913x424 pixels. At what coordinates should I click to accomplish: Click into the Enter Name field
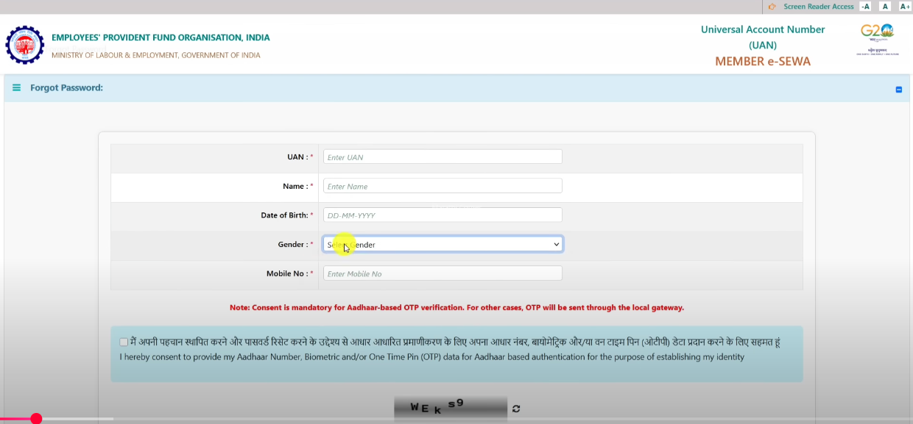[443, 186]
